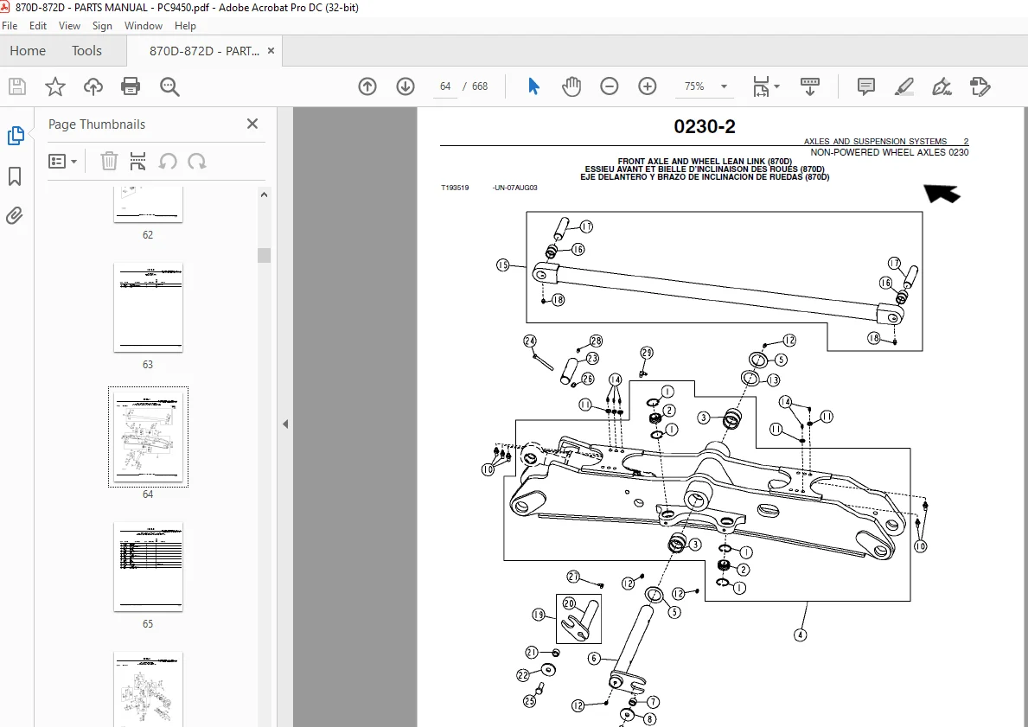Go to the previous page with the up arrow

(x=367, y=86)
